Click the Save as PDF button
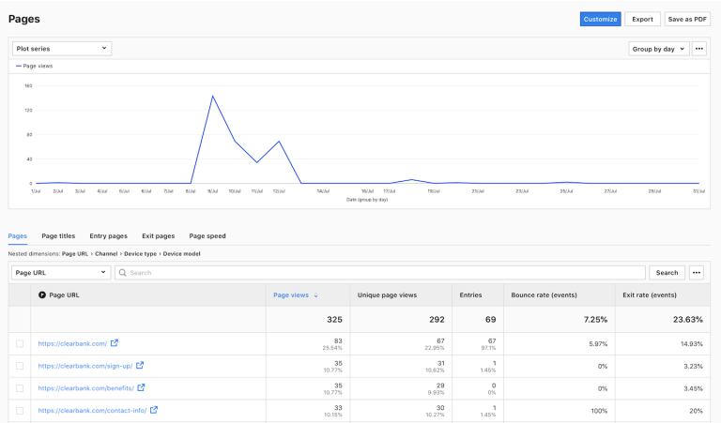Viewport: 721px width, 423px height. 687,19
